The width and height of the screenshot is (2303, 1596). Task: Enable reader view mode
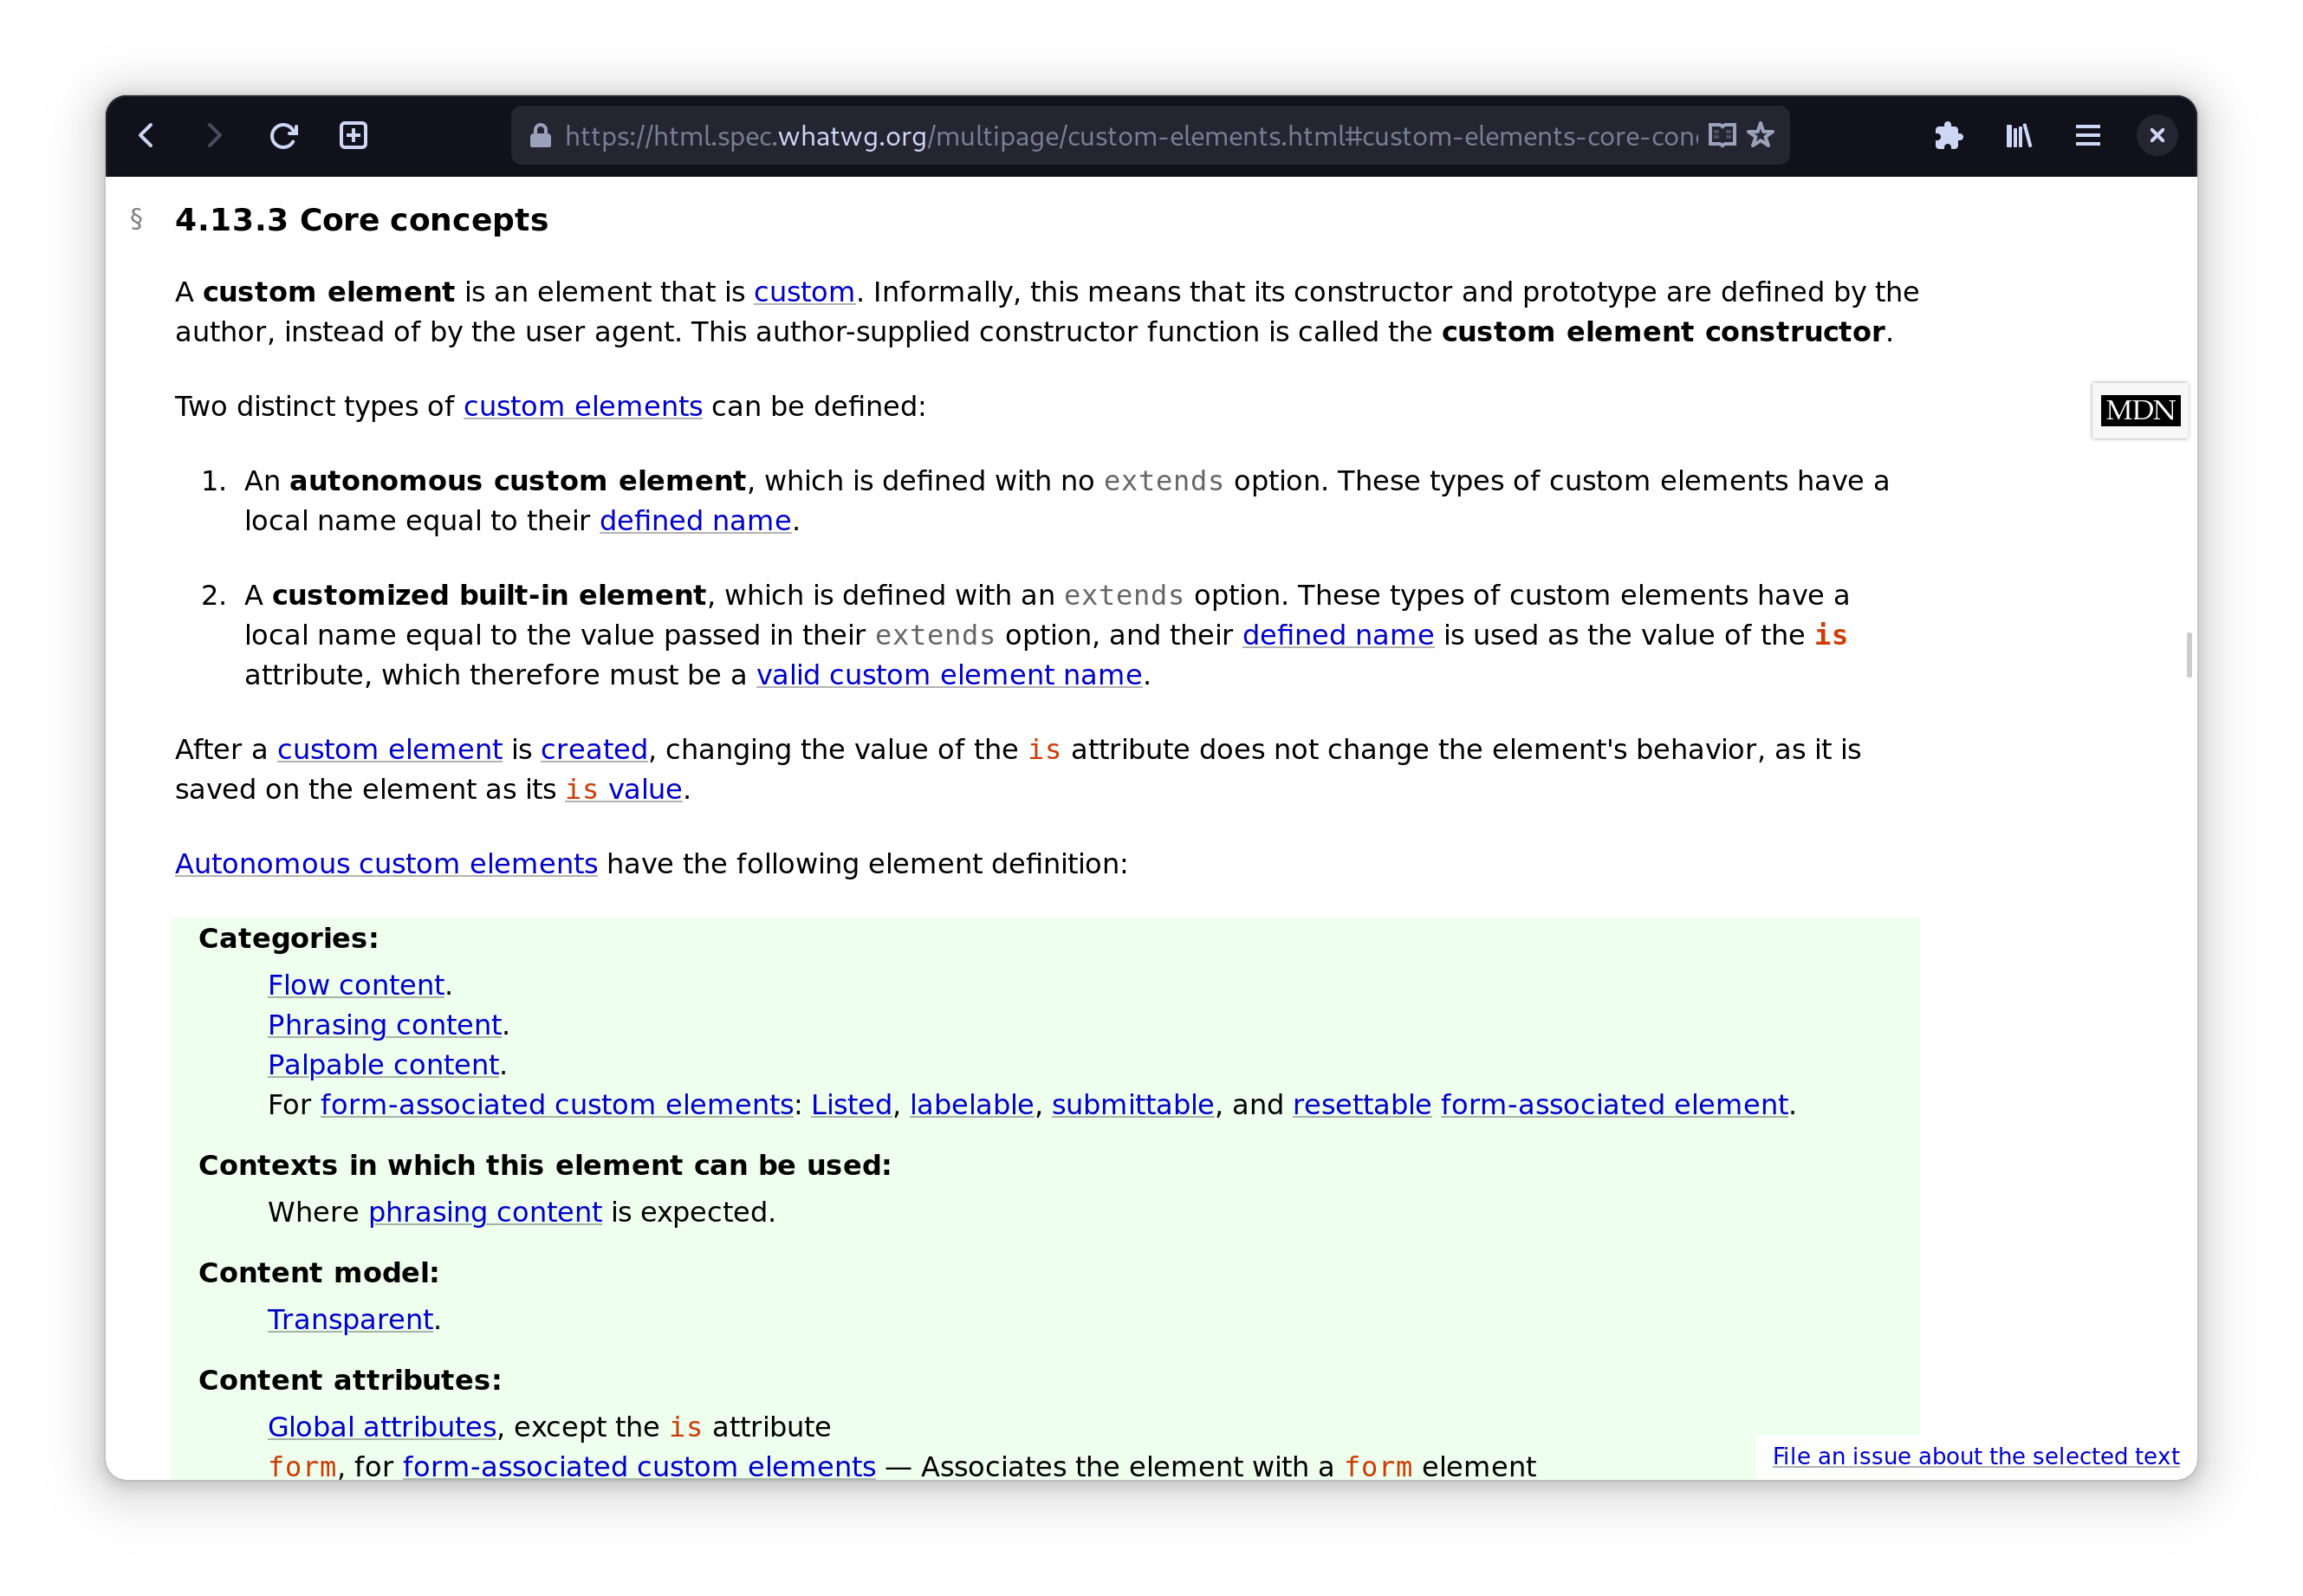tap(1722, 135)
